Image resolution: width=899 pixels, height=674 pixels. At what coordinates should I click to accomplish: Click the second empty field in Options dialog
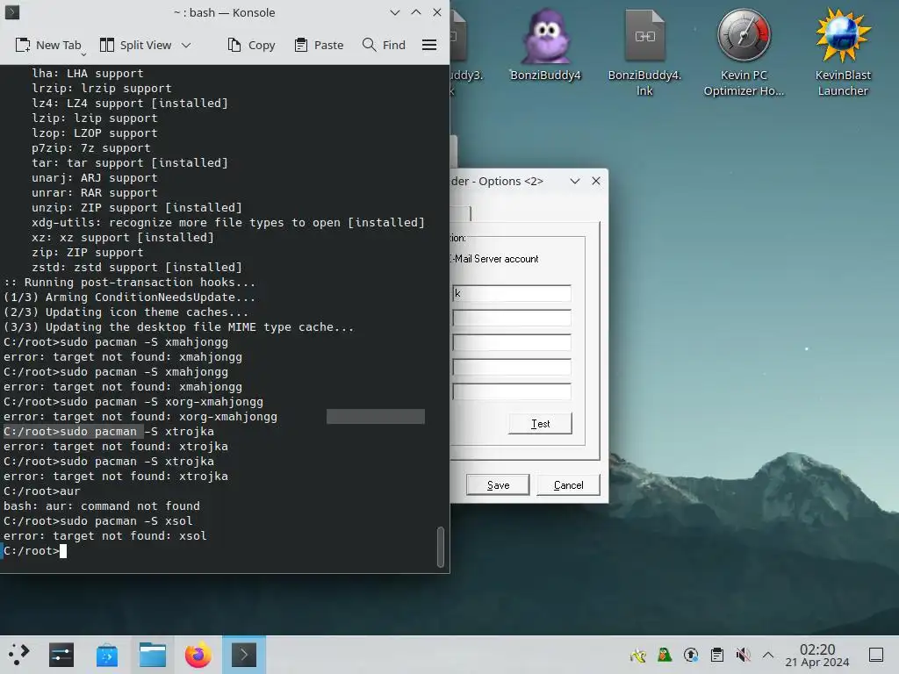point(512,318)
